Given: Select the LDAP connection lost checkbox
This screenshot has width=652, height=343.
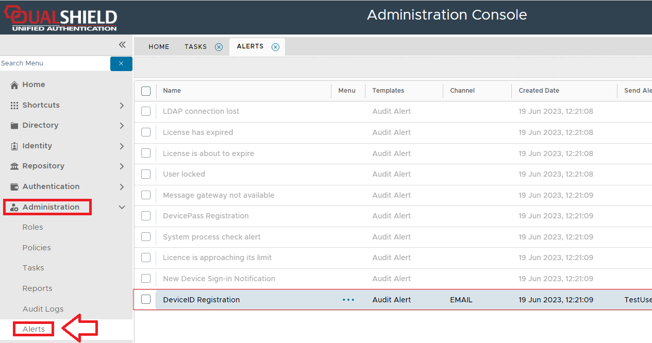Looking at the screenshot, I should (x=146, y=111).
